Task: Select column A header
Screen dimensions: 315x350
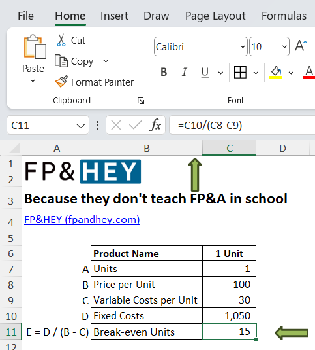Action: [x=57, y=148]
